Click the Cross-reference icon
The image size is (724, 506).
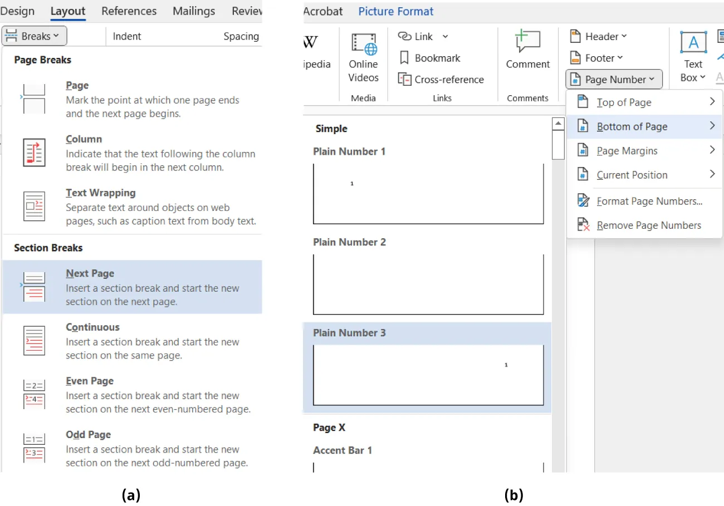pyautogui.click(x=406, y=79)
